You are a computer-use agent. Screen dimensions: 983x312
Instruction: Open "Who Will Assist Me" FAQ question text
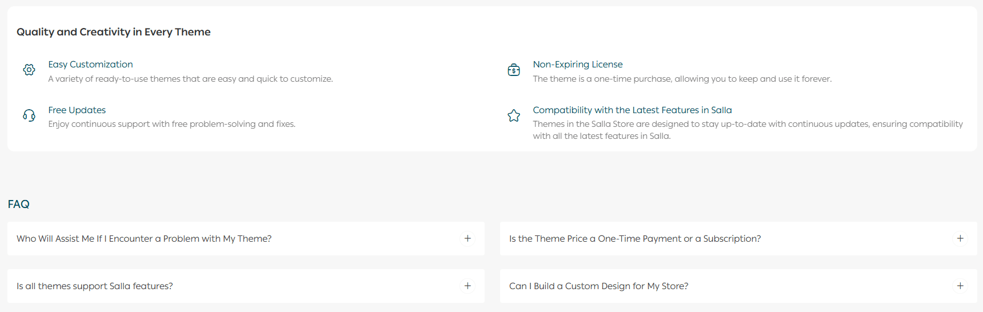click(144, 239)
